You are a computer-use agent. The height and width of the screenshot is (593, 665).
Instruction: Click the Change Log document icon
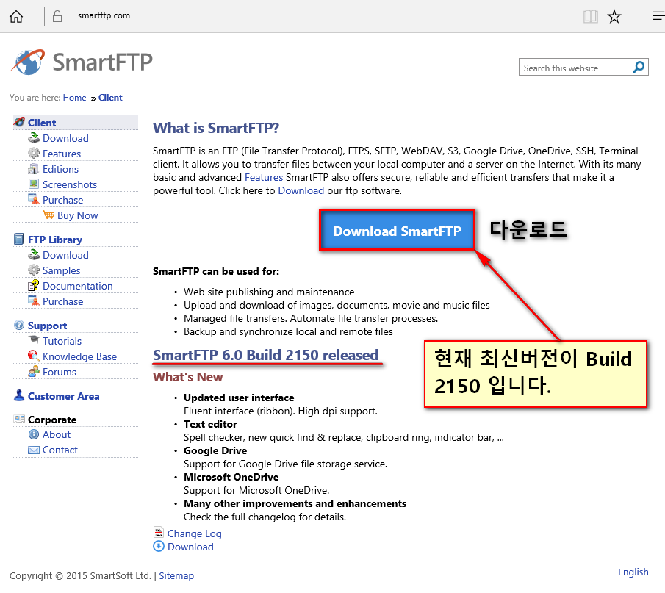click(x=159, y=532)
